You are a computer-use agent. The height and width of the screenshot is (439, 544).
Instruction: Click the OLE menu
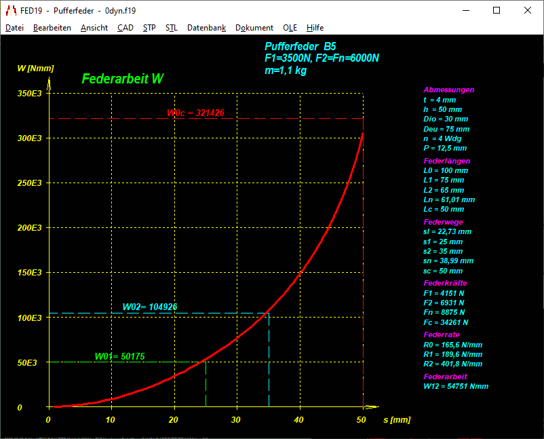(290, 28)
